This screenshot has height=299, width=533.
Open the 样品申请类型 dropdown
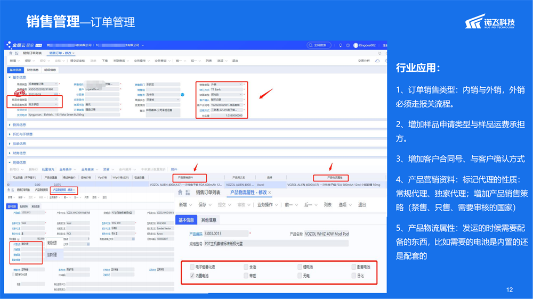click(43, 100)
